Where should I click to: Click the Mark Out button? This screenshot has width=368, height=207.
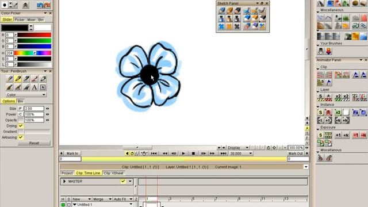(296, 154)
